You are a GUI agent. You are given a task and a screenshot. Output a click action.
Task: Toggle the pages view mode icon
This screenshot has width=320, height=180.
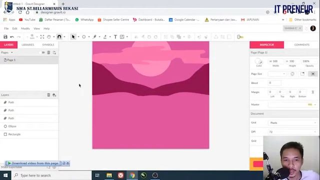point(43,52)
